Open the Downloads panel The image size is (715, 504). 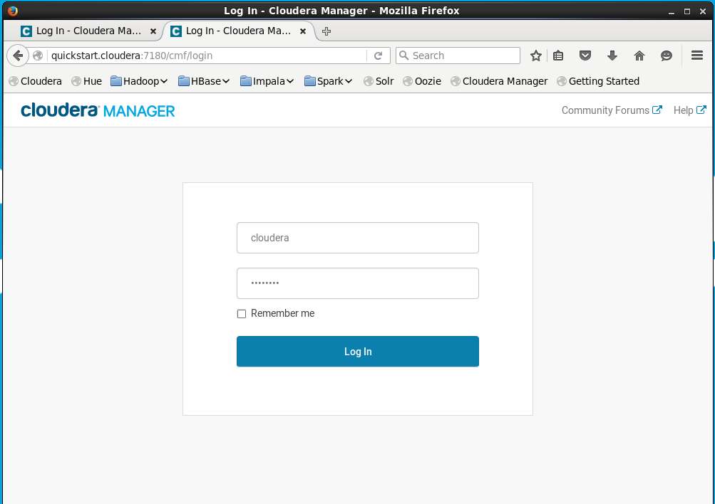coord(612,55)
